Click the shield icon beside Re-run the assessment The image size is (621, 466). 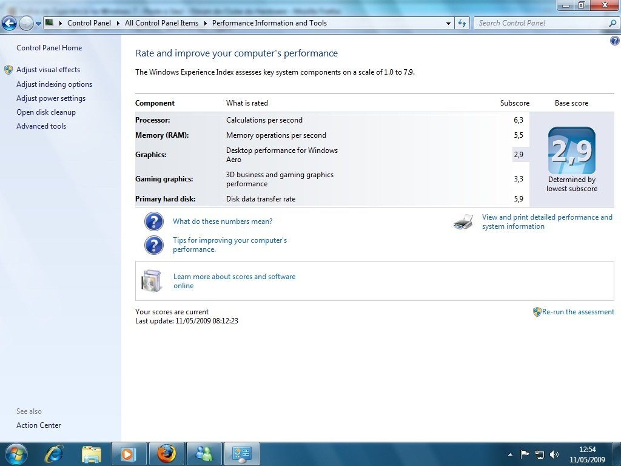coord(537,312)
